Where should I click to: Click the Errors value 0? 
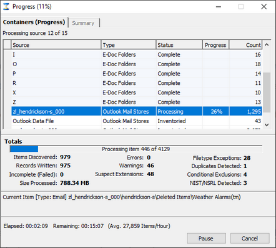(149, 157)
